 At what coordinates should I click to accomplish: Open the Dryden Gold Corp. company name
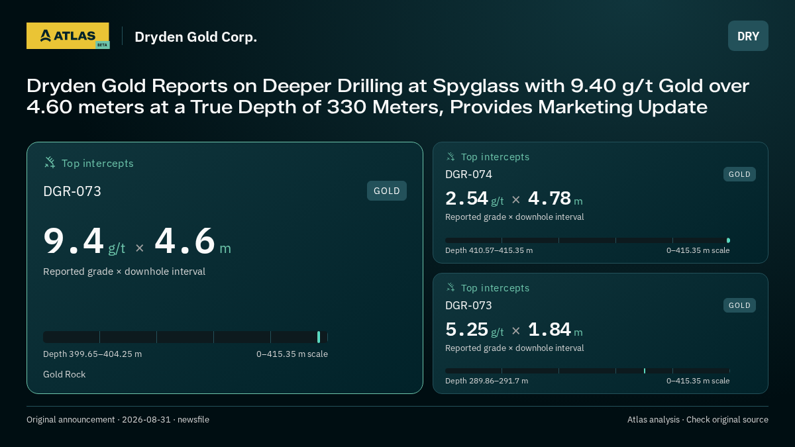tap(195, 37)
